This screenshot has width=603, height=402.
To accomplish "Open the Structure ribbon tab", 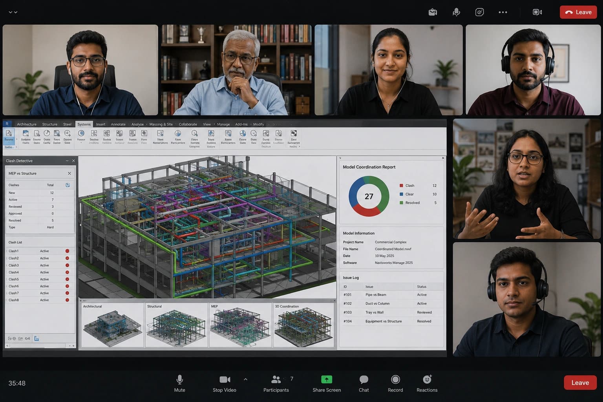I will [50, 124].
